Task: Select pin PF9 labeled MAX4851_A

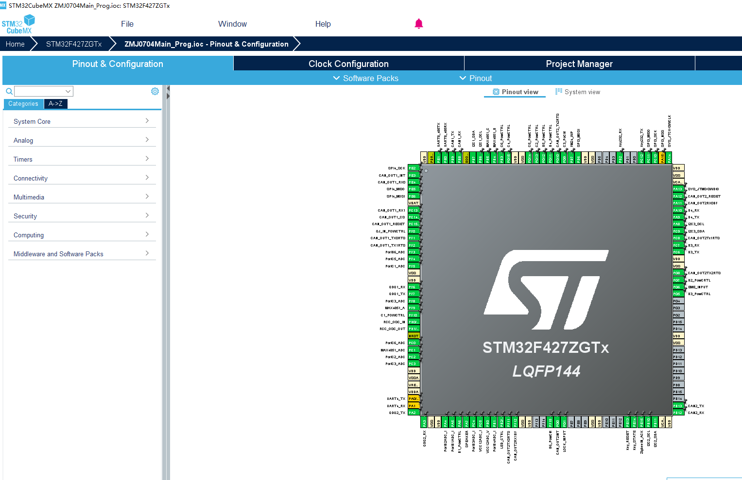Action: tap(414, 308)
